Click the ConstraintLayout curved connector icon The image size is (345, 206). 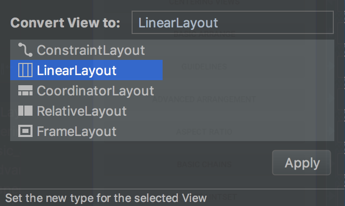25,50
